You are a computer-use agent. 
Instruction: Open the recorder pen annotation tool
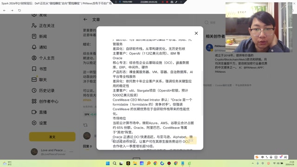pos(176,2)
